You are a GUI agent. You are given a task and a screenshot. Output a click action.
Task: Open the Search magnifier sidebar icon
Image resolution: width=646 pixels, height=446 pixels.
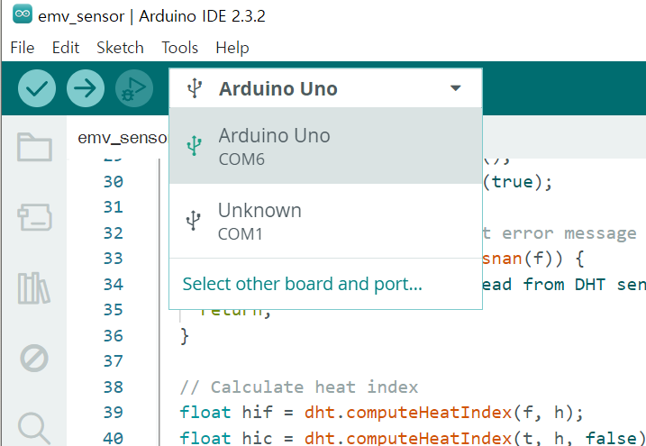(x=34, y=428)
